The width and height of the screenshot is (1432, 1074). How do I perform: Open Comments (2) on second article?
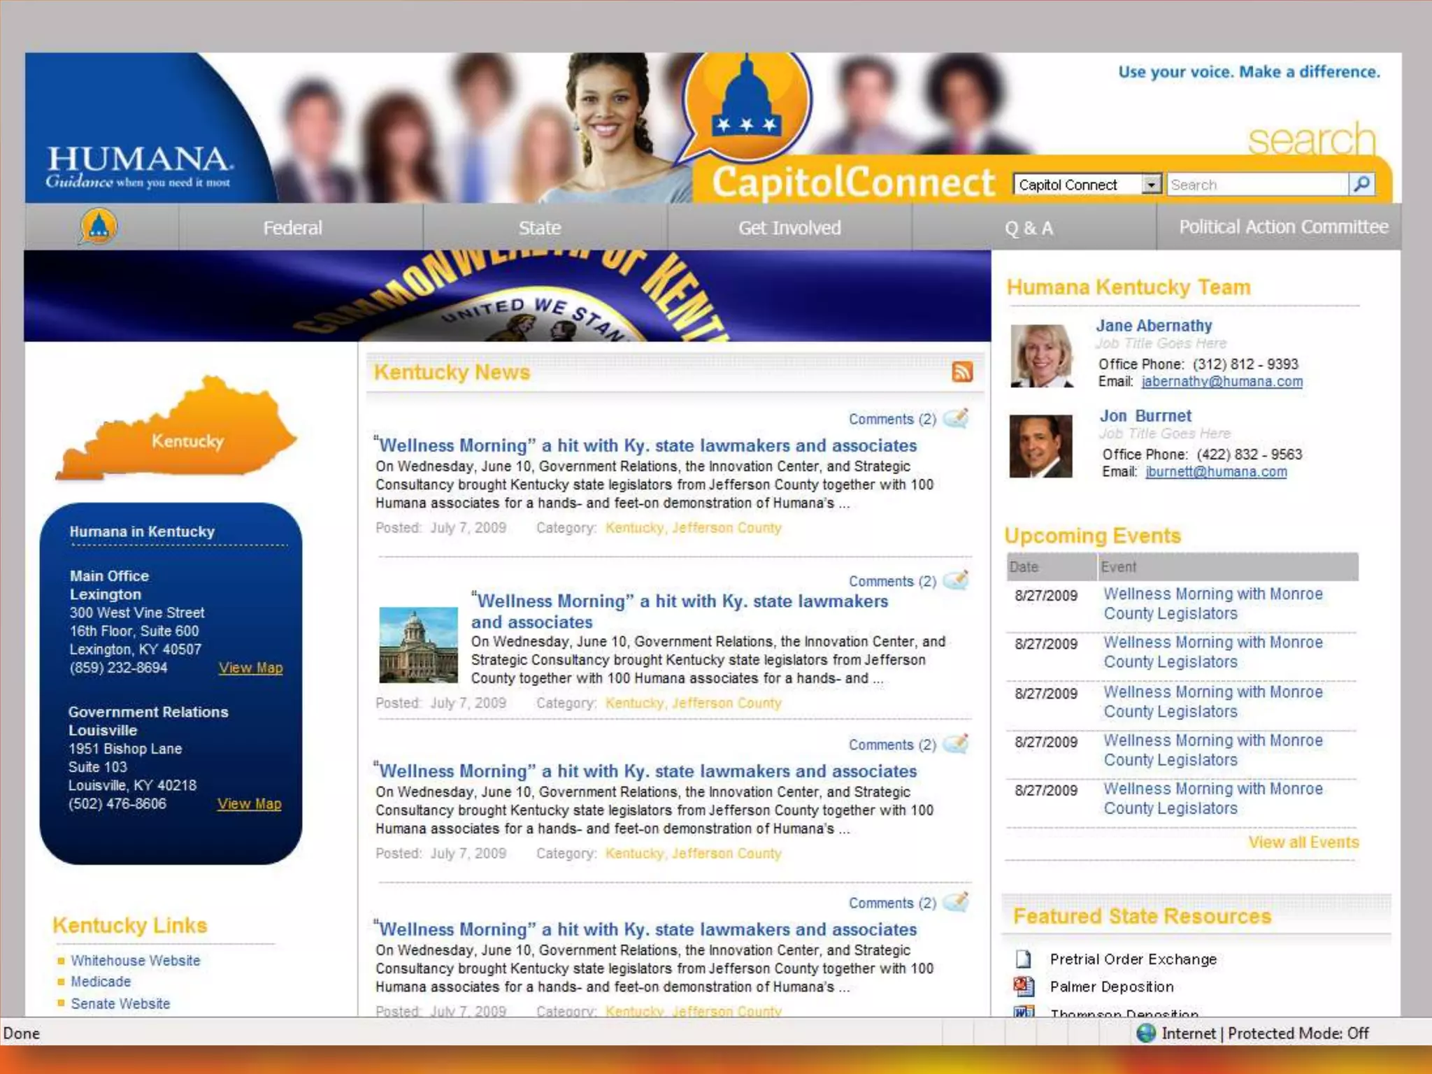(x=892, y=581)
